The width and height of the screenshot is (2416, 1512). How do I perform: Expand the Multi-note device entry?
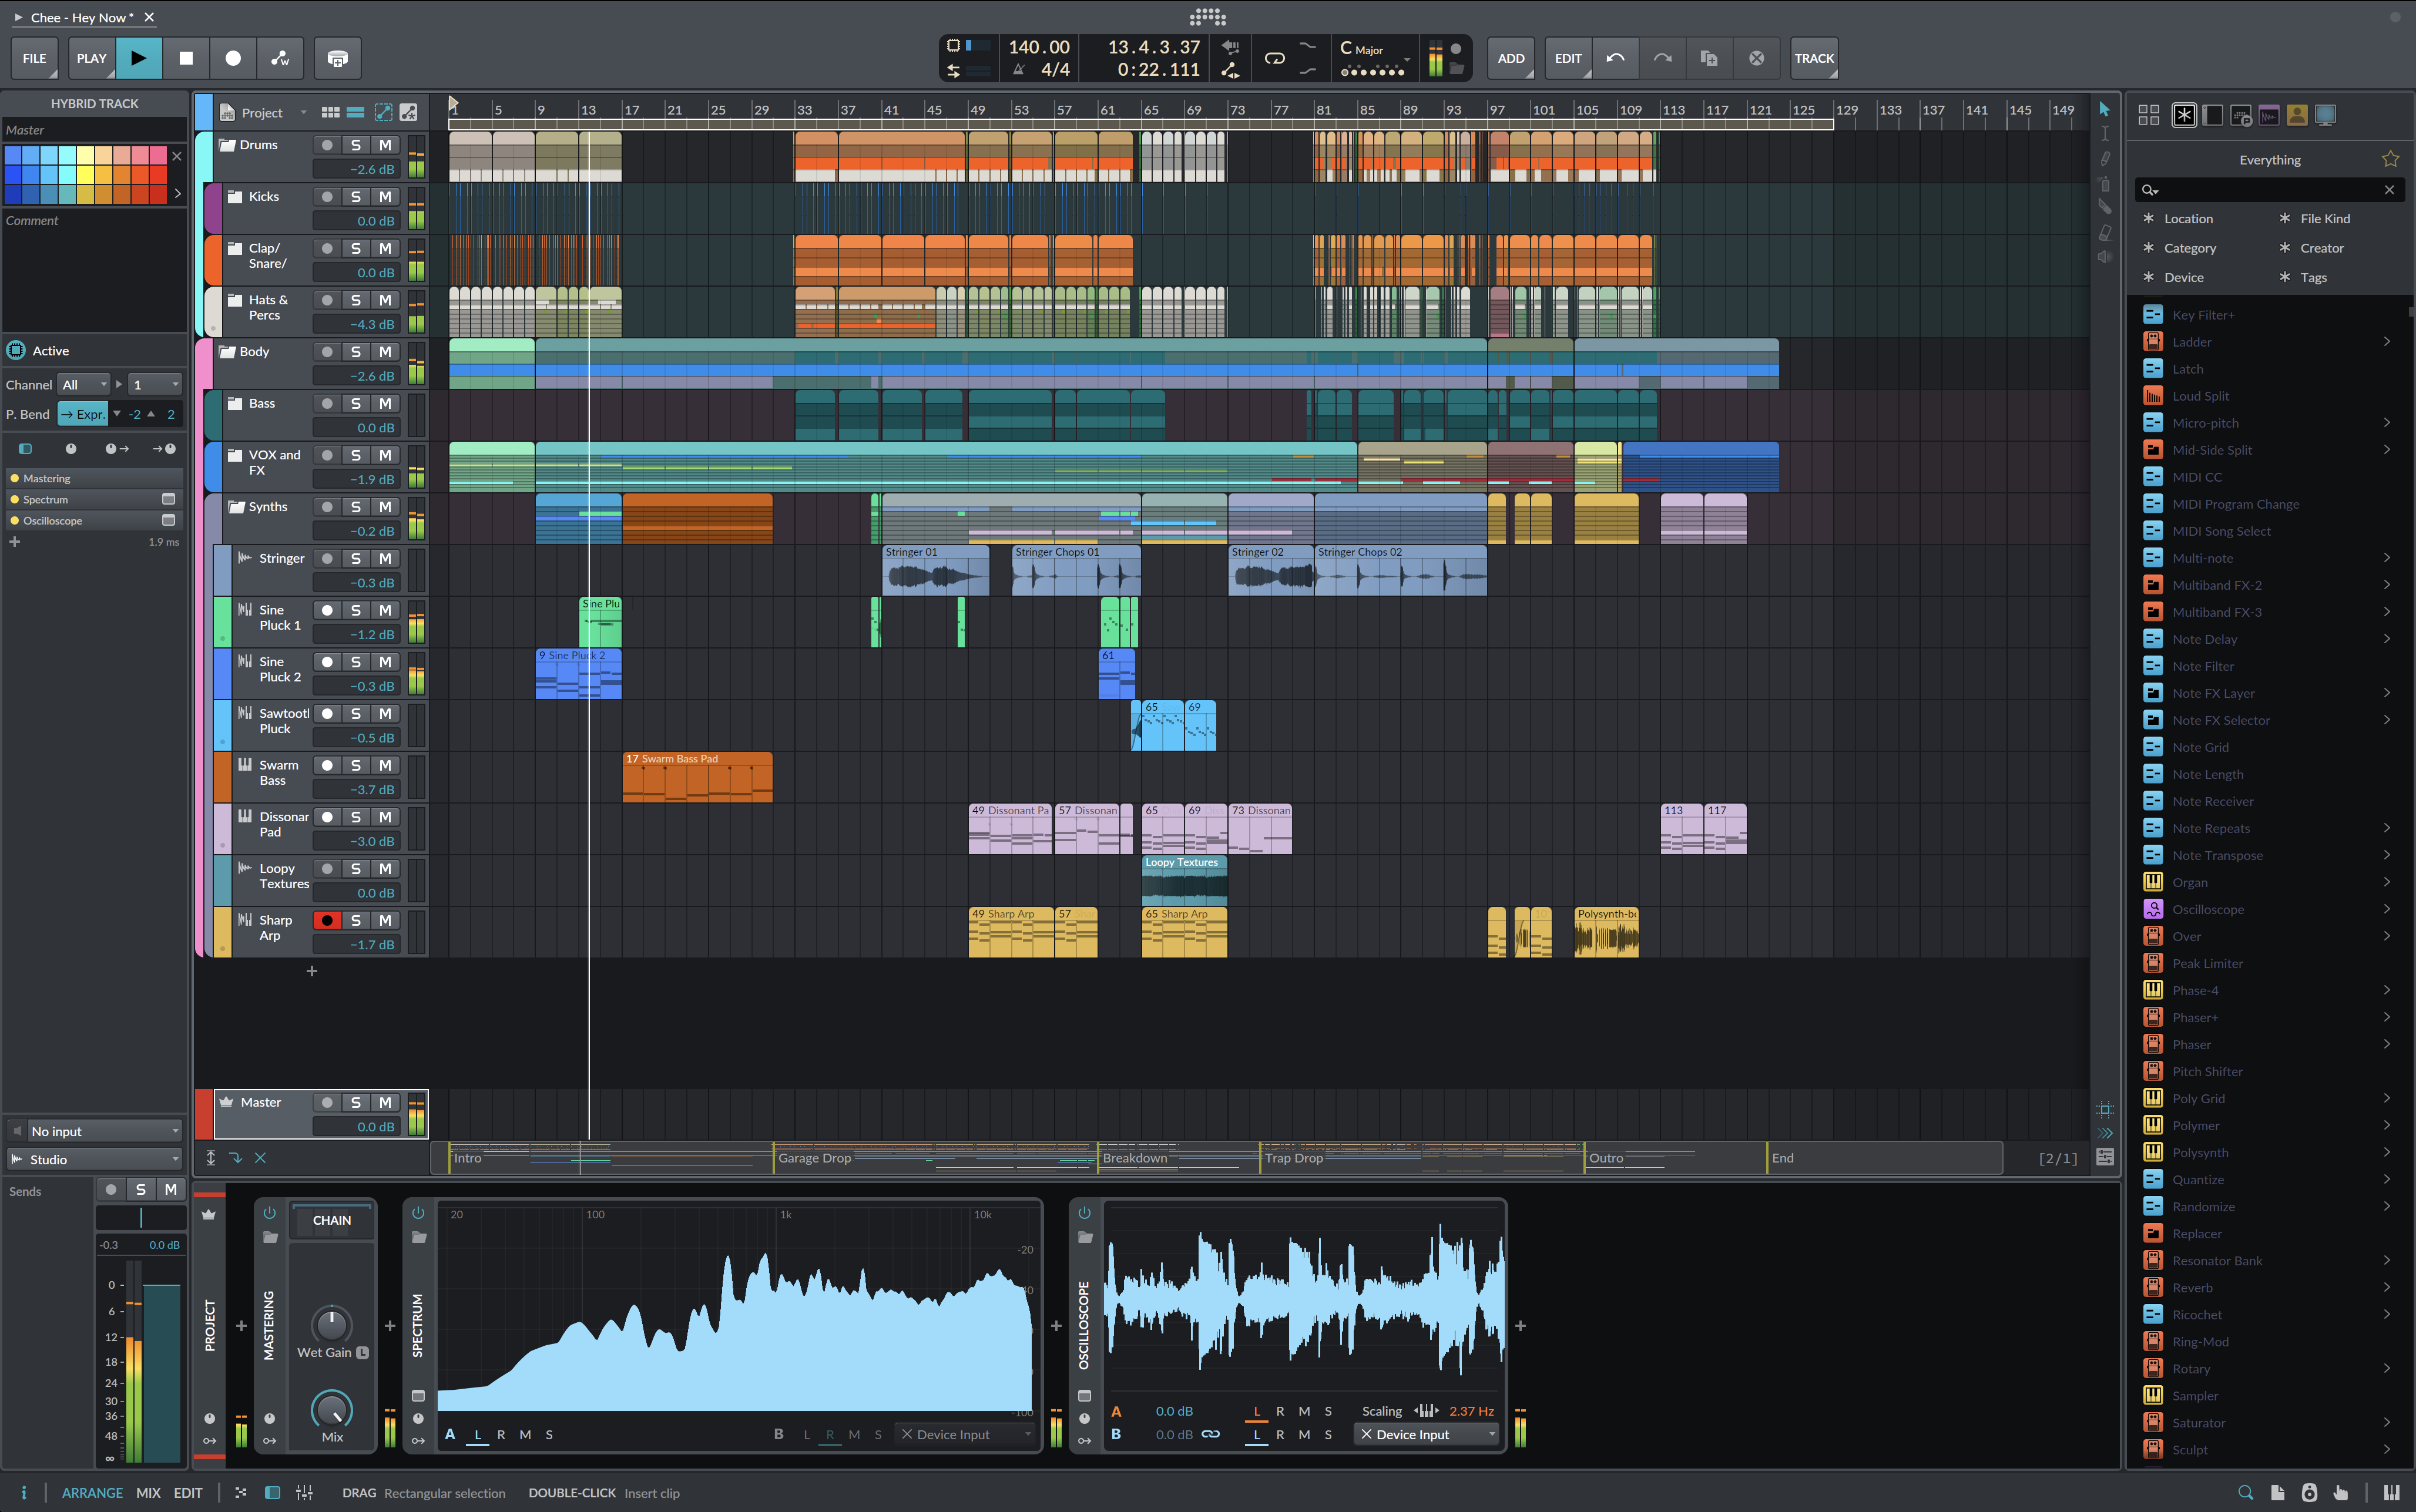pyautogui.click(x=2387, y=558)
